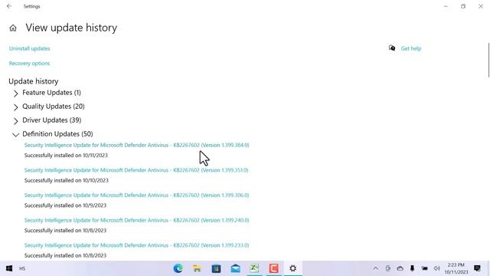Open the OneDrive cloud tray icon
The height and width of the screenshot is (276, 490).
pos(400,268)
